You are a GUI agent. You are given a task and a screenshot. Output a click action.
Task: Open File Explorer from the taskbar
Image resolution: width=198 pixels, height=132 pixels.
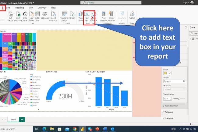52,129
